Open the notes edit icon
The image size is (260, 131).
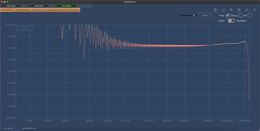215,10
